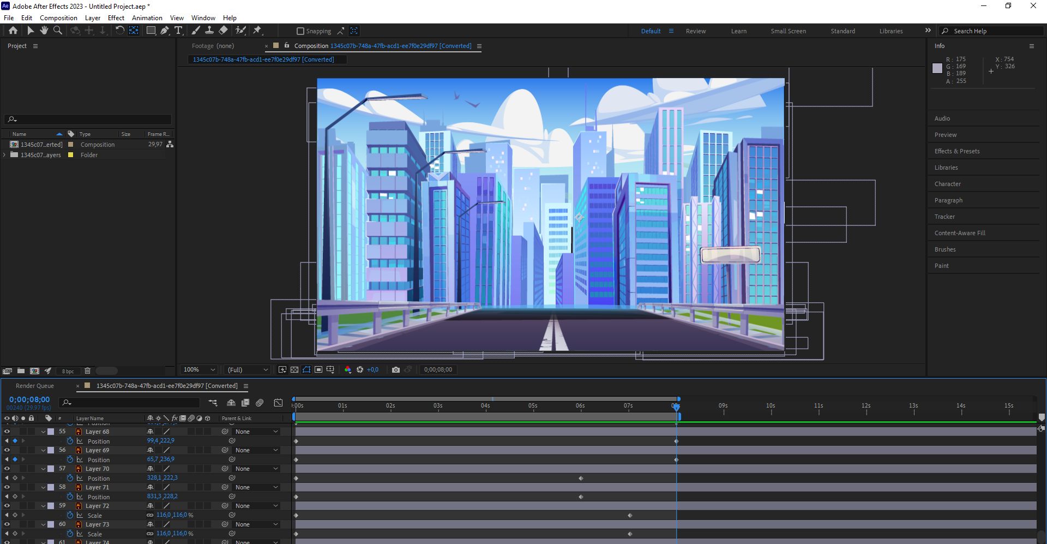Open Parent dropdown for Layer 68
Image resolution: width=1047 pixels, height=544 pixels.
coord(256,432)
